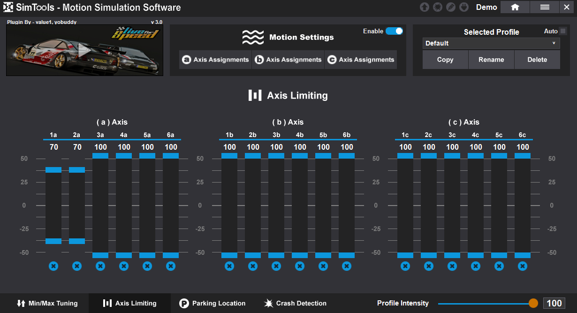Click the pencil status icon in the title bar
This screenshot has height=313, width=577.
(450, 7)
